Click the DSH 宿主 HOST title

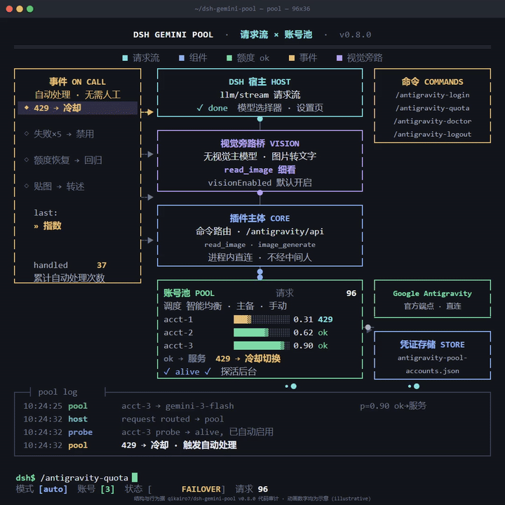point(260,82)
